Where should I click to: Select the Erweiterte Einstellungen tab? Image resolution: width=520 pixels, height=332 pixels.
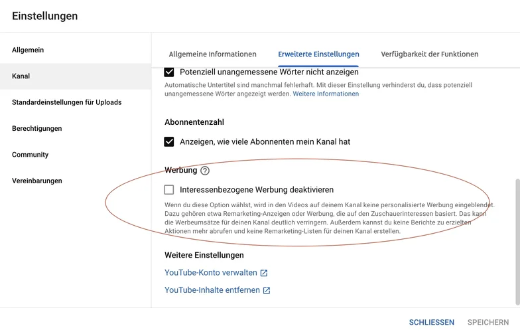pos(318,54)
